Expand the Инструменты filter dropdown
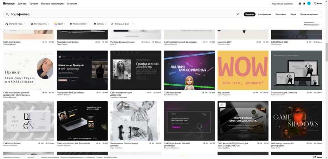The width and height of the screenshot is (328, 159). [x=40, y=24]
